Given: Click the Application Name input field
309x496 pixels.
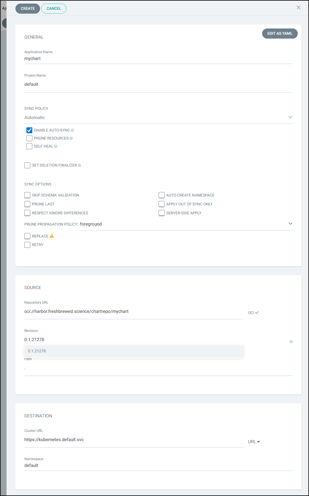Looking at the screenshot, I should click(158, 59).
